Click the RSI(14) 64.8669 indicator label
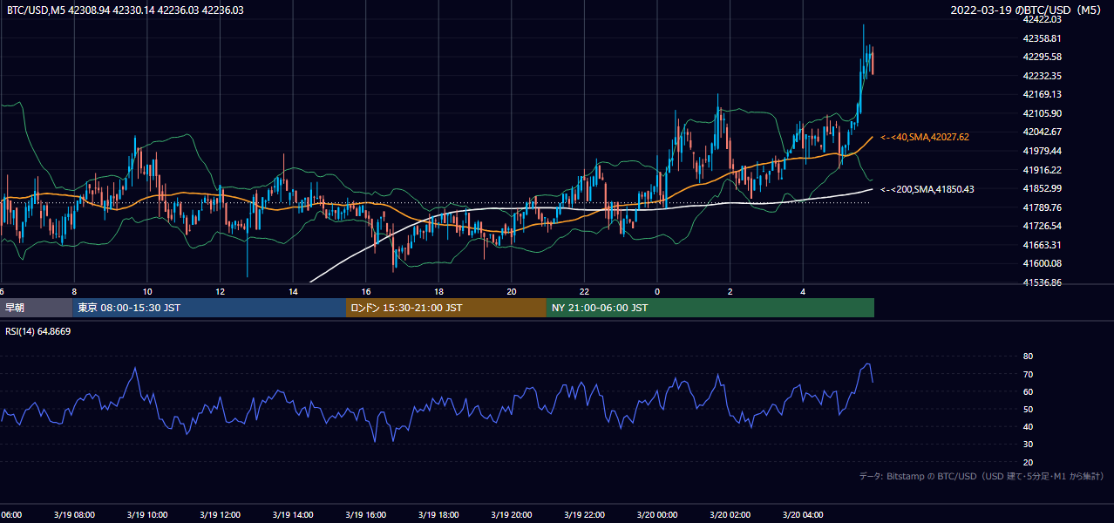1114x523 pixels. (x=38, y=331)
